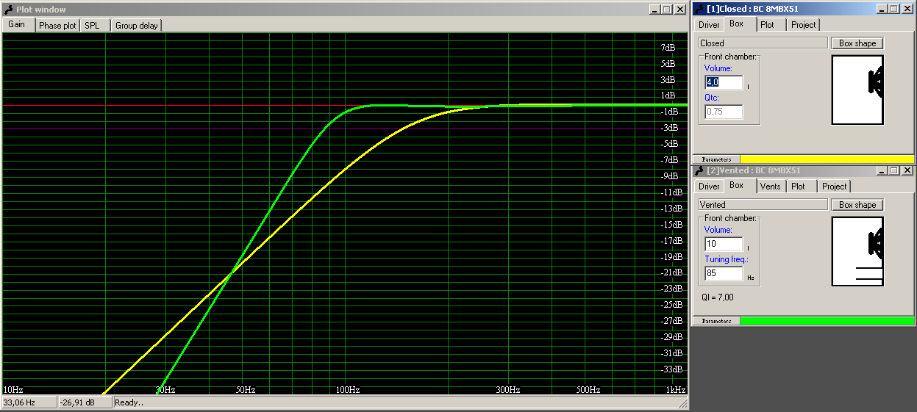This screenshot has width=917, height=412.
Task: Click Parameters button in Closed window
Action: point(717,159)
